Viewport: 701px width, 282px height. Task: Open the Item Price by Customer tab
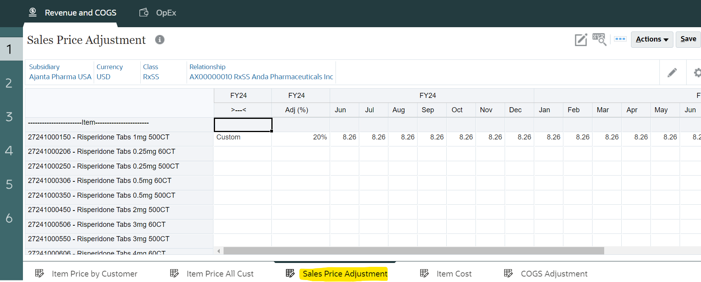(94, 274)
